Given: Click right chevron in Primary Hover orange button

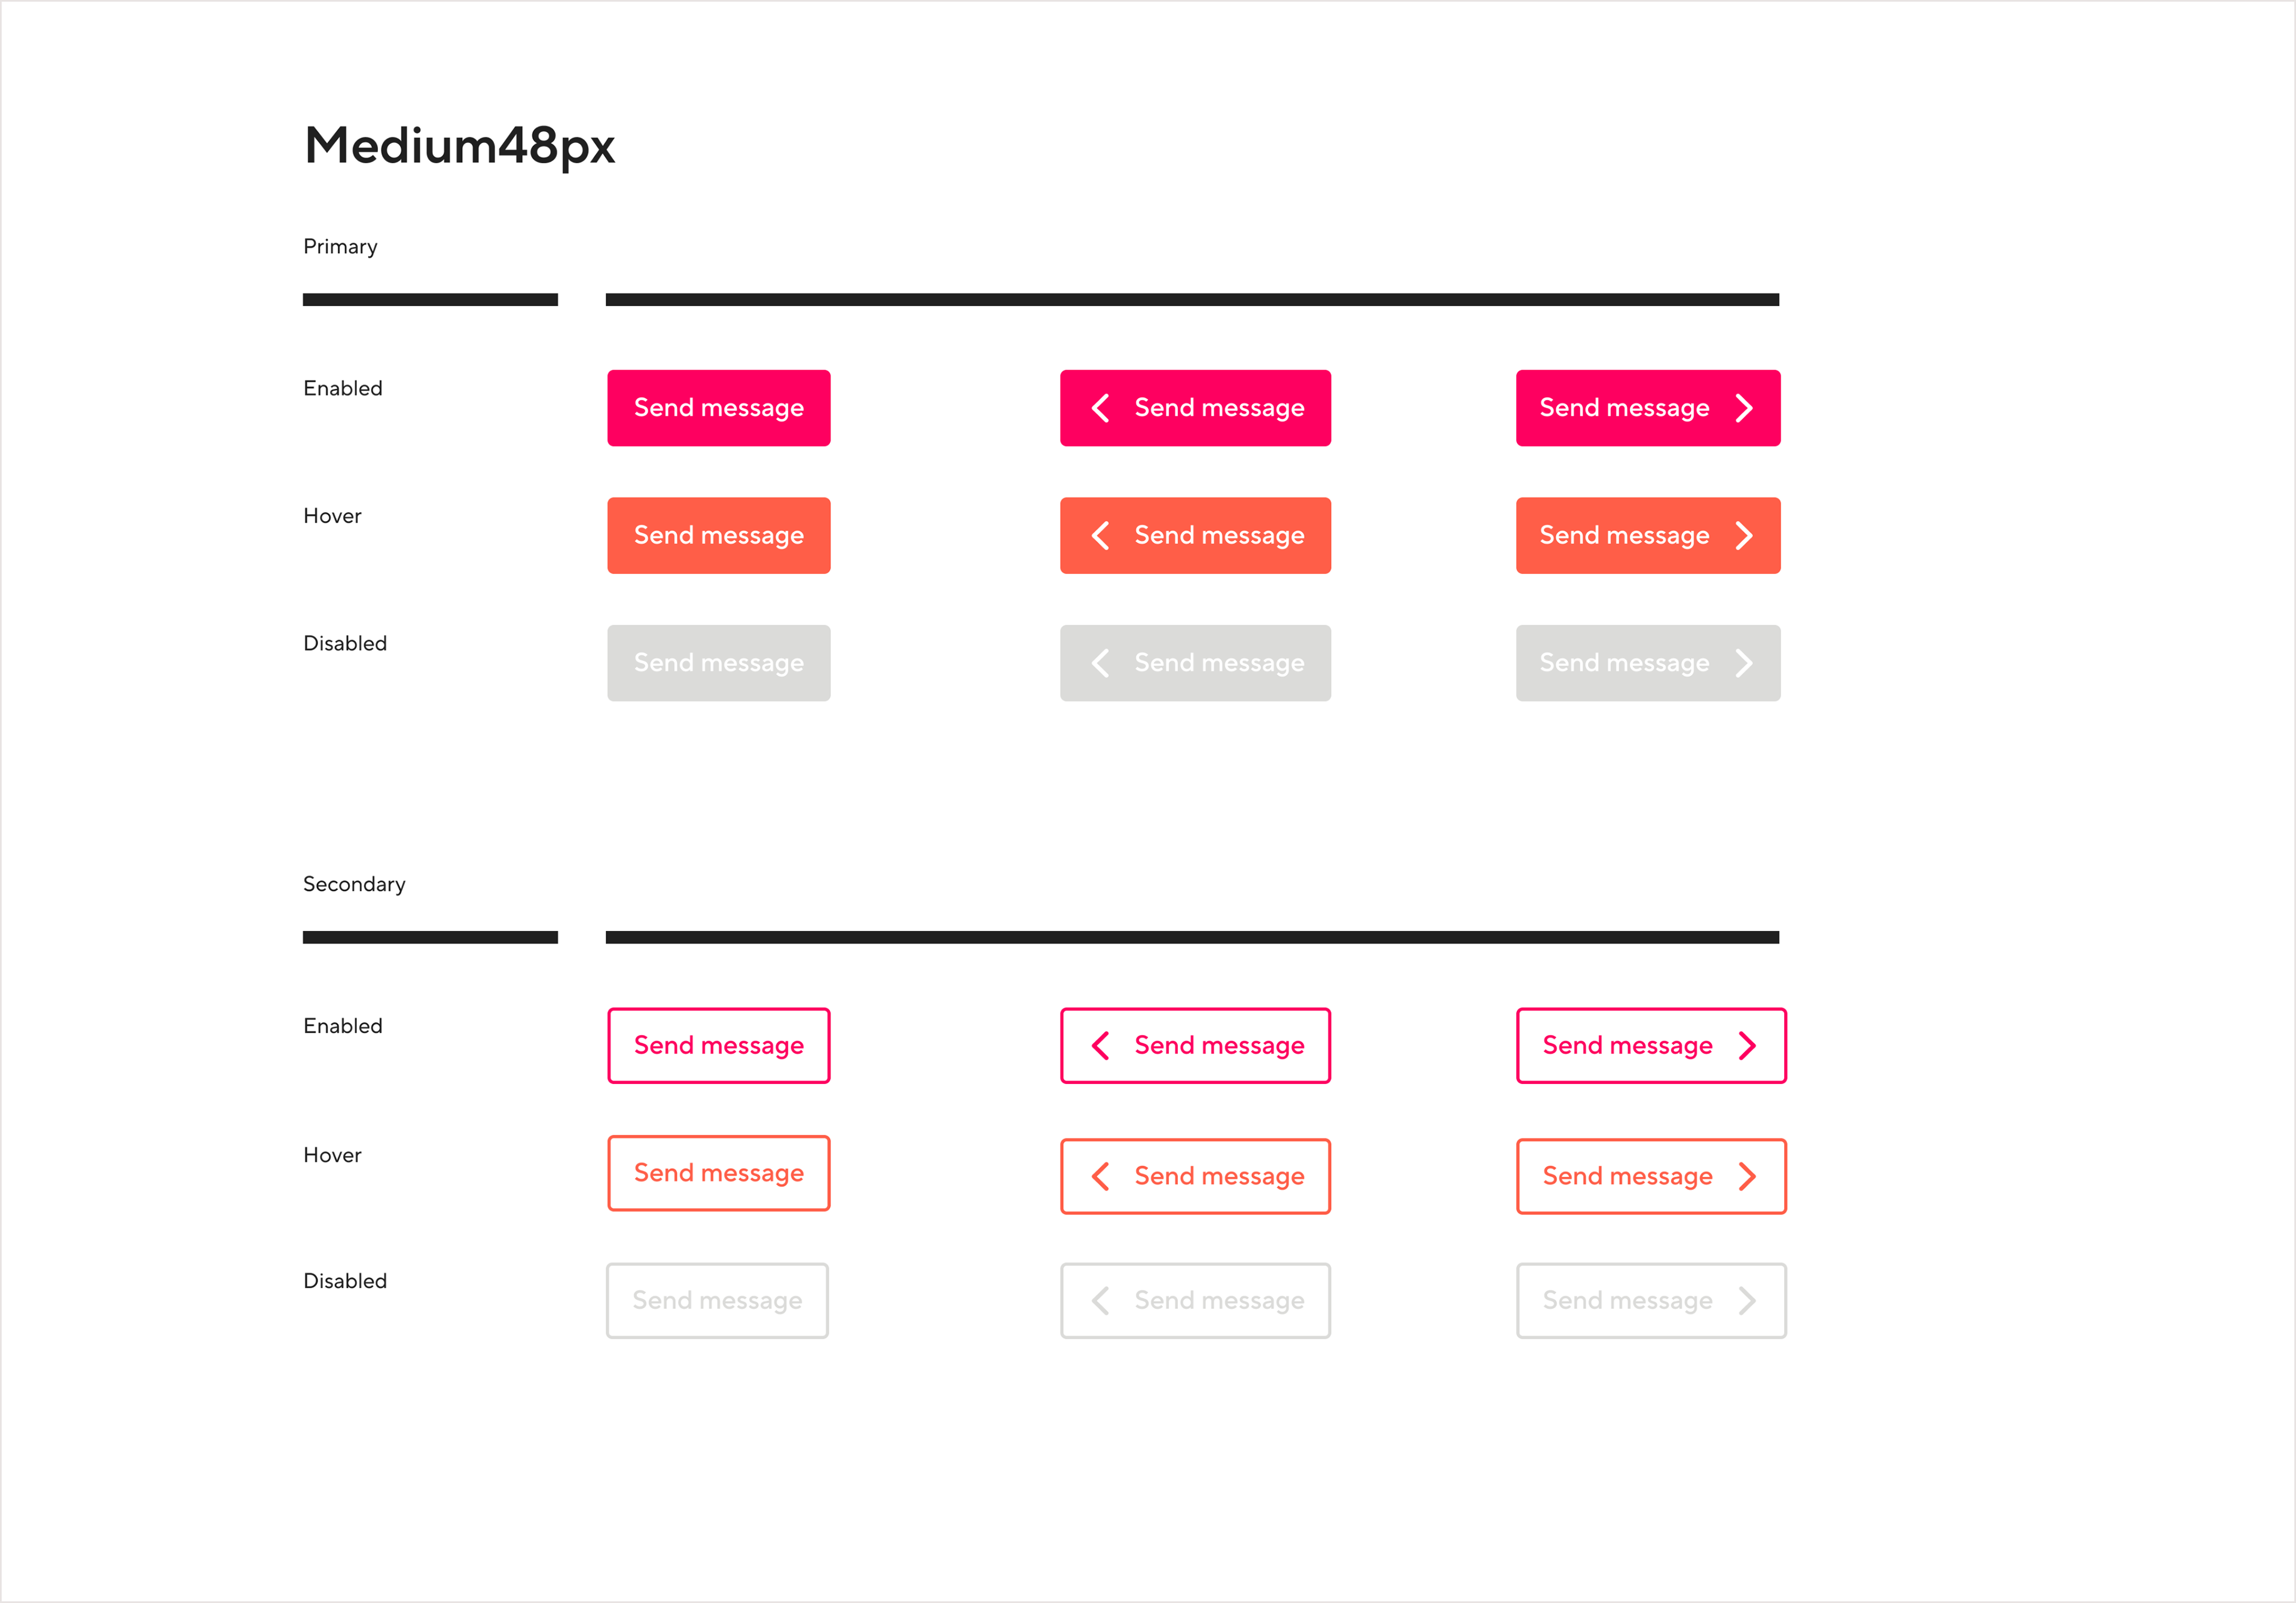Looking at the screenshot, I should (1744, 536).
